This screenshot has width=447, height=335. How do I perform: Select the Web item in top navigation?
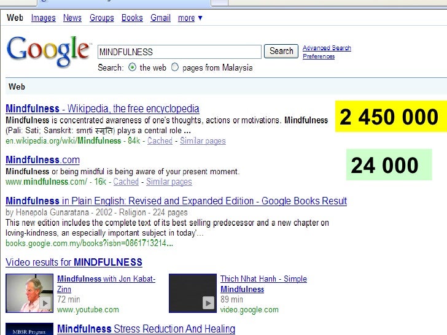[x=15, y=18]
